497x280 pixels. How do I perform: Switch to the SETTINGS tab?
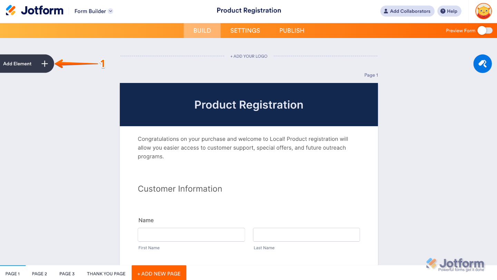click(245, 30)
